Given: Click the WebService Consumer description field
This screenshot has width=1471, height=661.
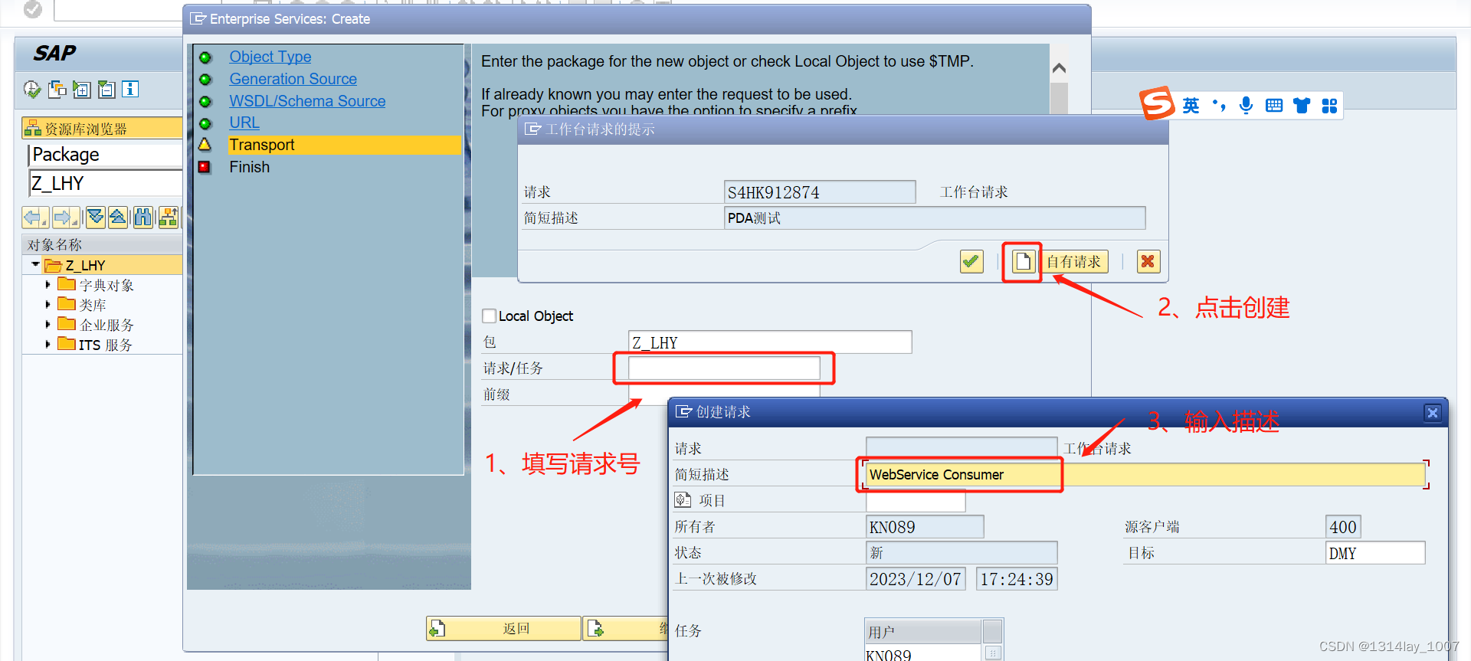Looking at the screenshot, I should [1145, 475].
